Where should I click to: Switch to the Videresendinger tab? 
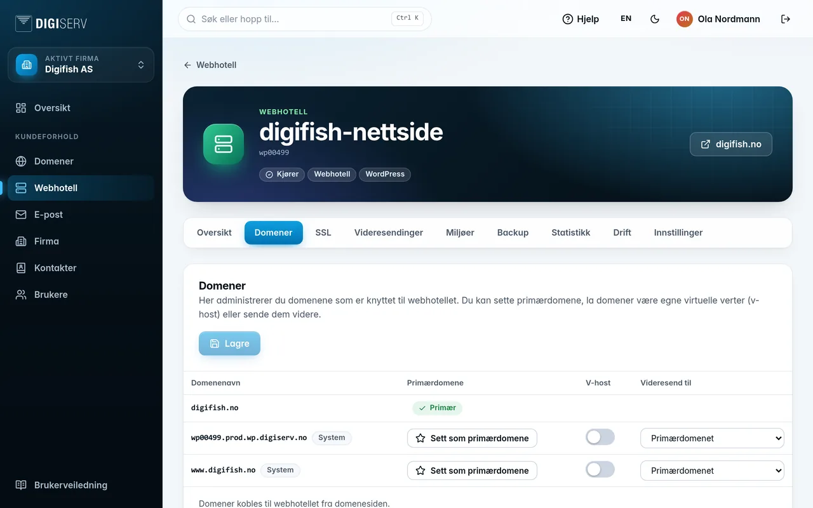pyautogui.click(x=389, y=232)
